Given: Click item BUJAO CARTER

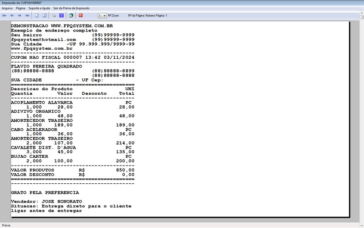Looking at the screenshot, I should coord(30,156).
